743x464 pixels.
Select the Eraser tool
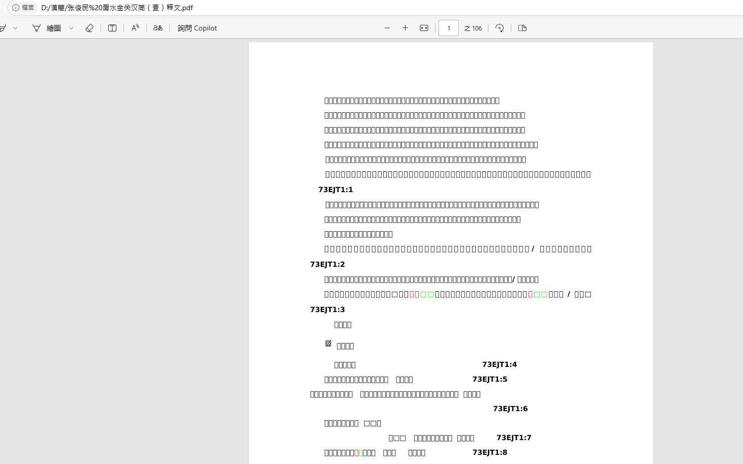89,28
